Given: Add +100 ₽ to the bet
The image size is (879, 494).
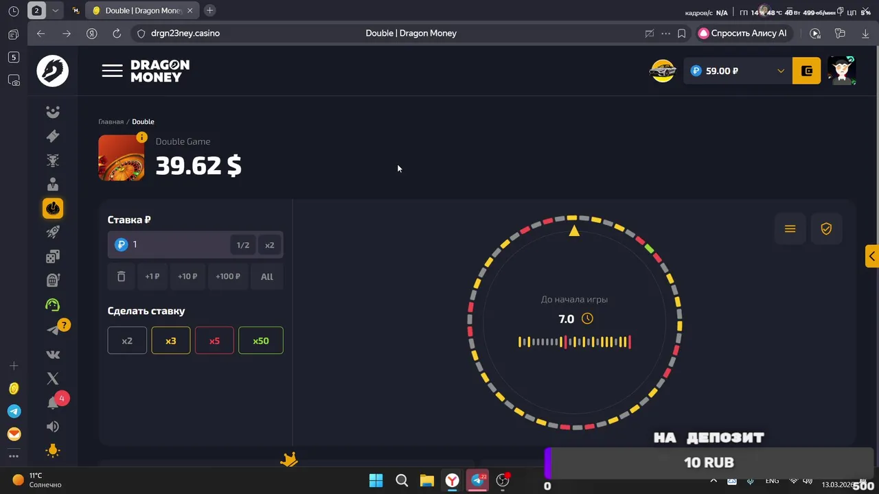Looking at the screenshot, I should click(x=228, y=277).
